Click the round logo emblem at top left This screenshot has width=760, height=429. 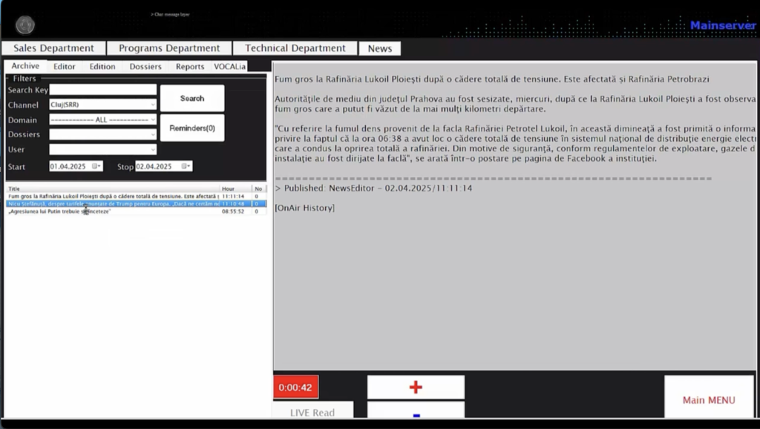[25, 25]
